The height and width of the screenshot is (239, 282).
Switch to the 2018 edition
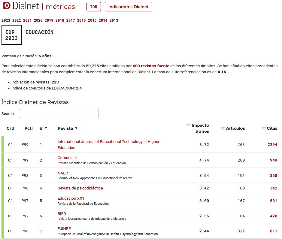60,20
